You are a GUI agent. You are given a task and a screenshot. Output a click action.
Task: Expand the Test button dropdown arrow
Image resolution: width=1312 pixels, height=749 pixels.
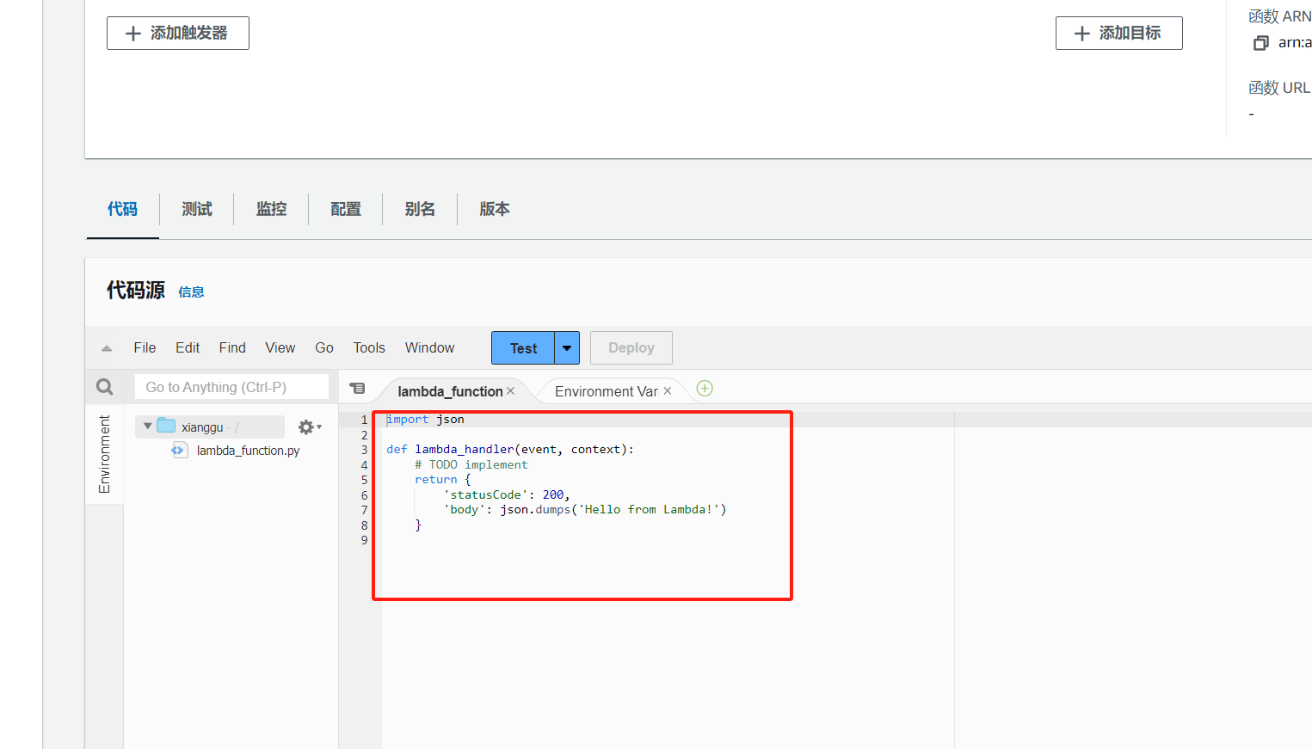(567, 348)
